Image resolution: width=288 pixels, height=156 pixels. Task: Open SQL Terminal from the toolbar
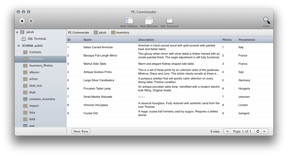coord(169,21)
